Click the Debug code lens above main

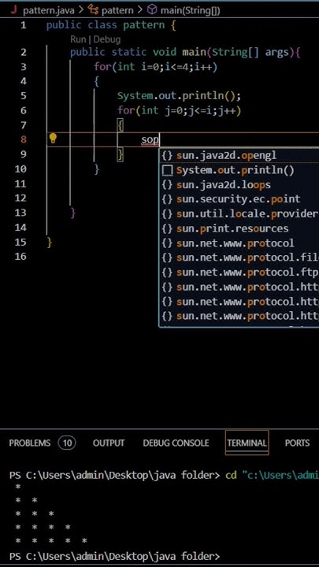pos(107,39)
